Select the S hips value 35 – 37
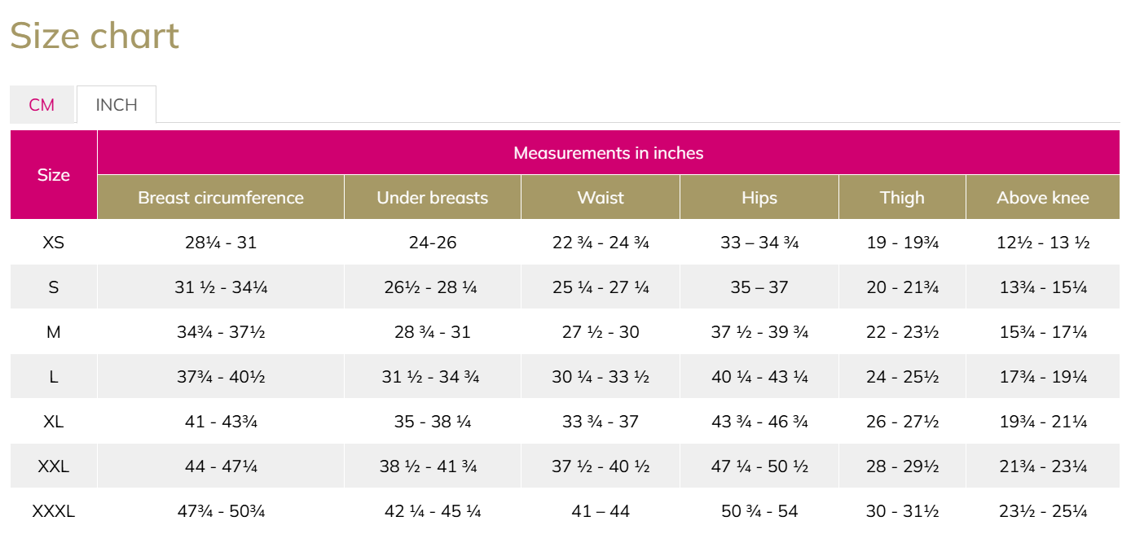This screenshot has height=556, width=1131. [x=759, y=287]
